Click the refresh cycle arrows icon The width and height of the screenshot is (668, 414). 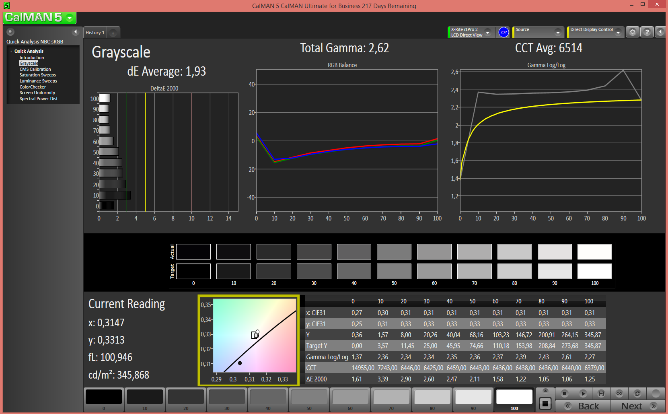[637, 393]
